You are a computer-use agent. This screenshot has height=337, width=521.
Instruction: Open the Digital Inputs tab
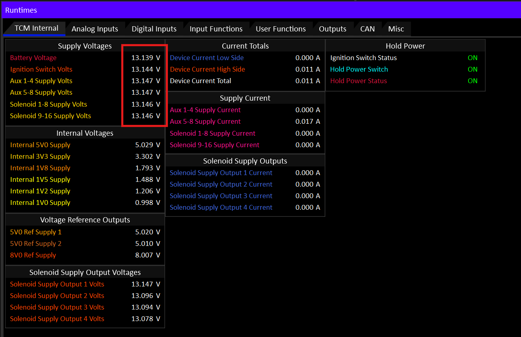click(154, 29)
